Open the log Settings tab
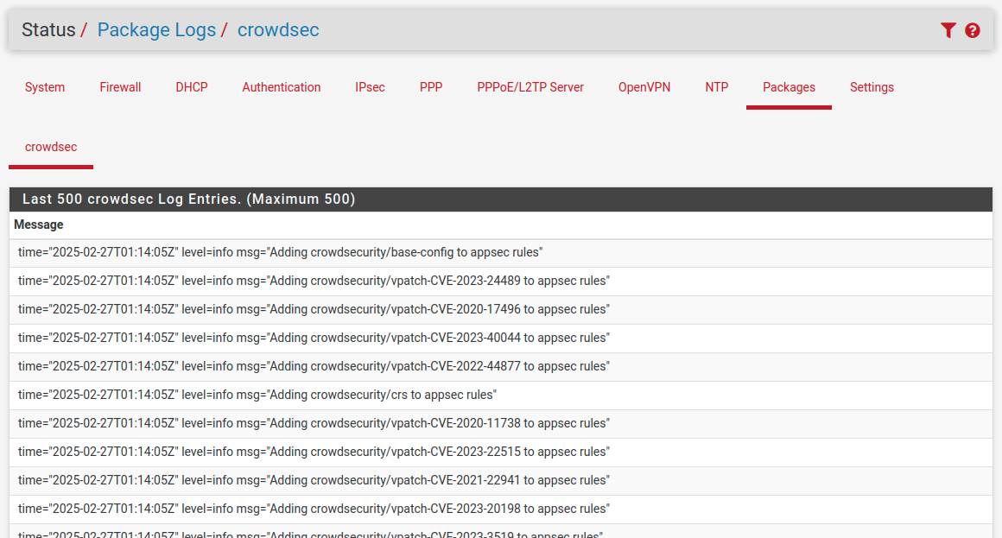 coord(872,87)
